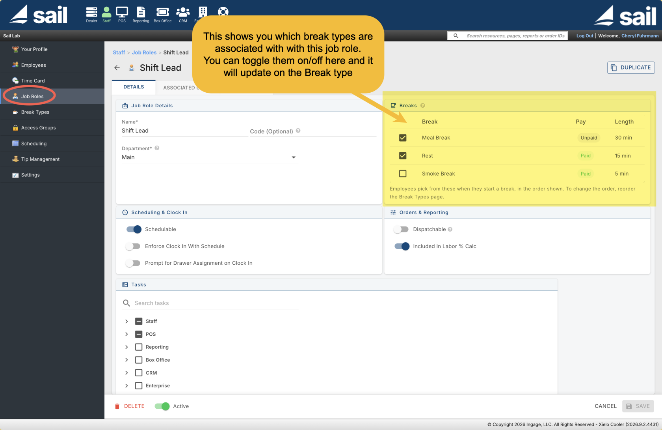
Task: Open the Reporting module icon
Action: [141, 15]
